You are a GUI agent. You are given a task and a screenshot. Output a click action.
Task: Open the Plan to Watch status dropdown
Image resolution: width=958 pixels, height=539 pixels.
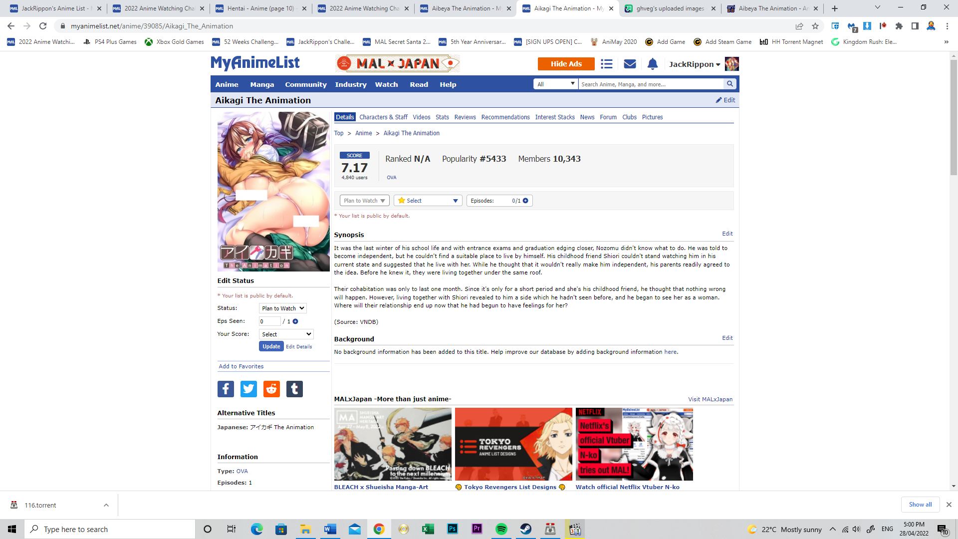[x=364, y=201]
